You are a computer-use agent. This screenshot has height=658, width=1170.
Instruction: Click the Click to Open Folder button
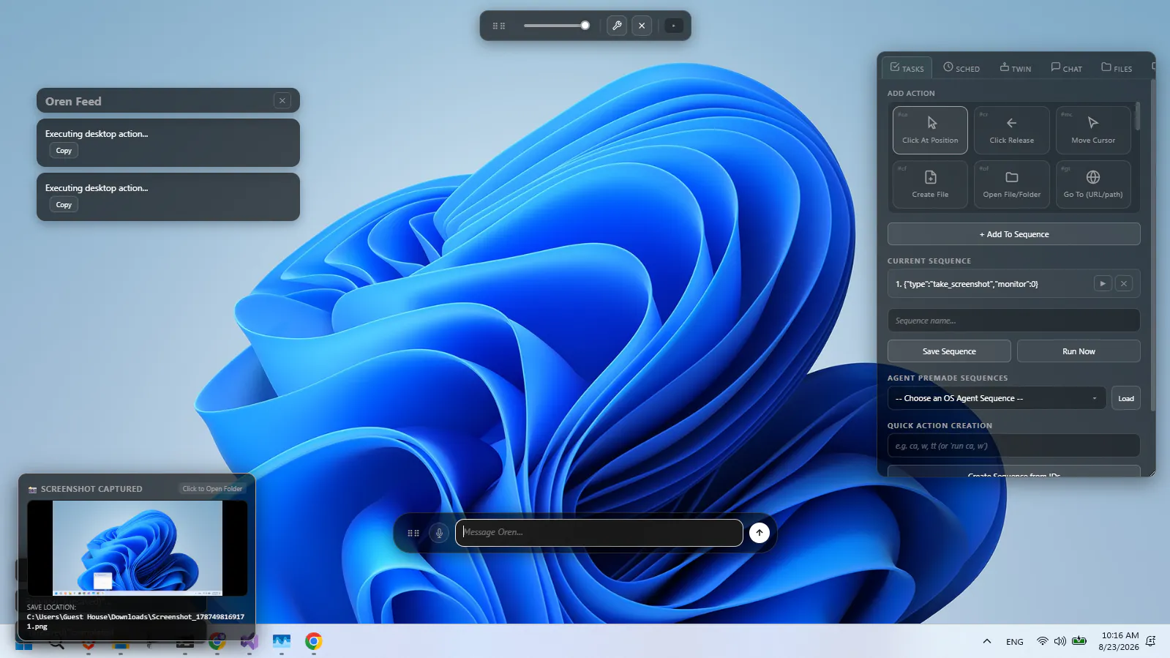click(212, 489)
